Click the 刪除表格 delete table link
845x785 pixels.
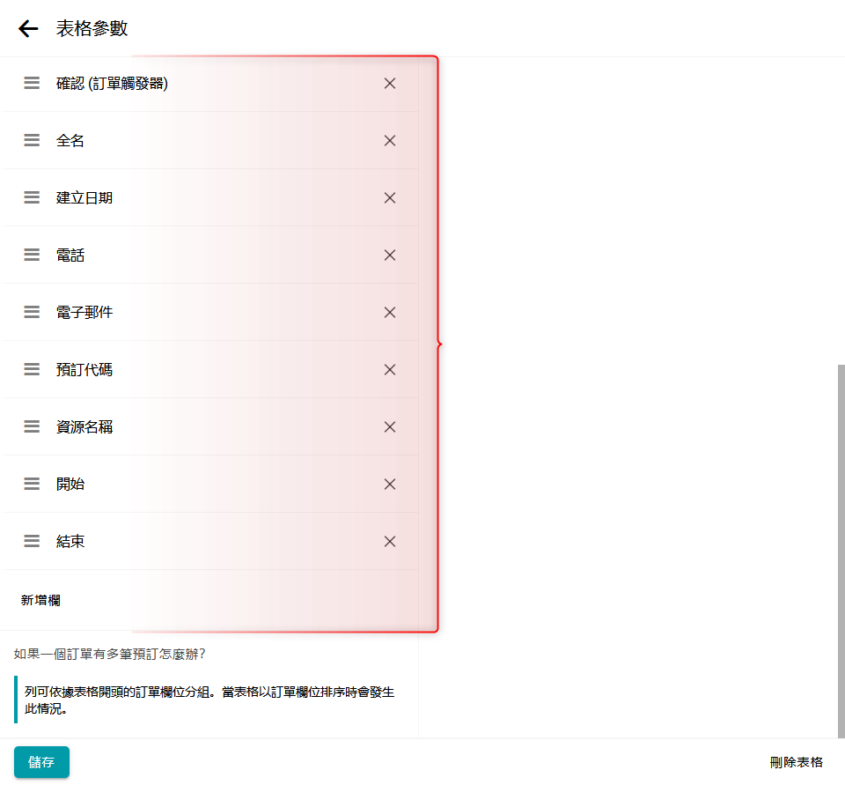pyautogui.click(x=796, y=762)
